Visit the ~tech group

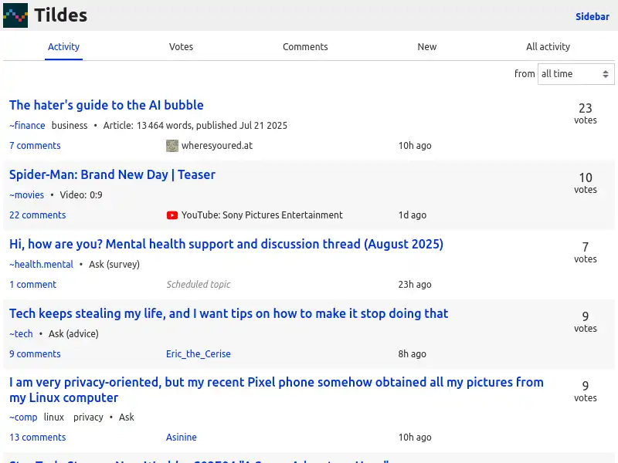click(x=22, y=334)
